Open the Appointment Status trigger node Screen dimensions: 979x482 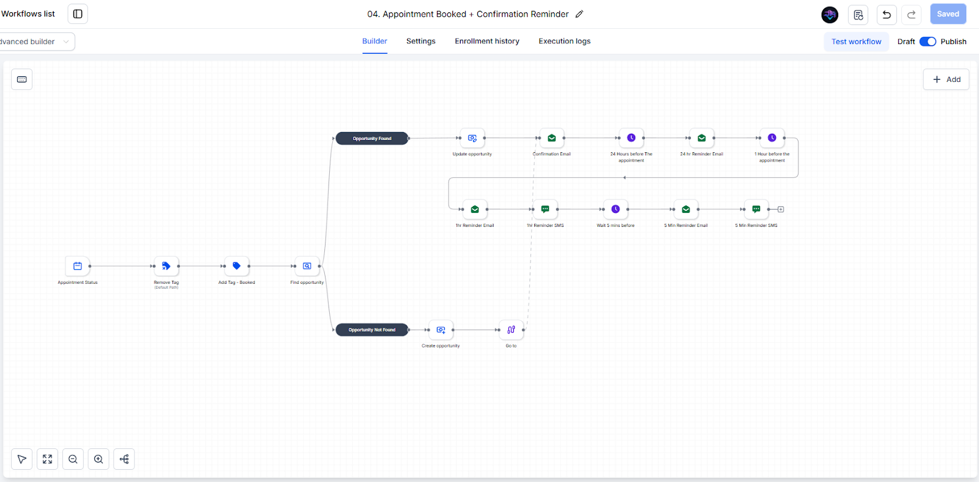click(78, 266)
